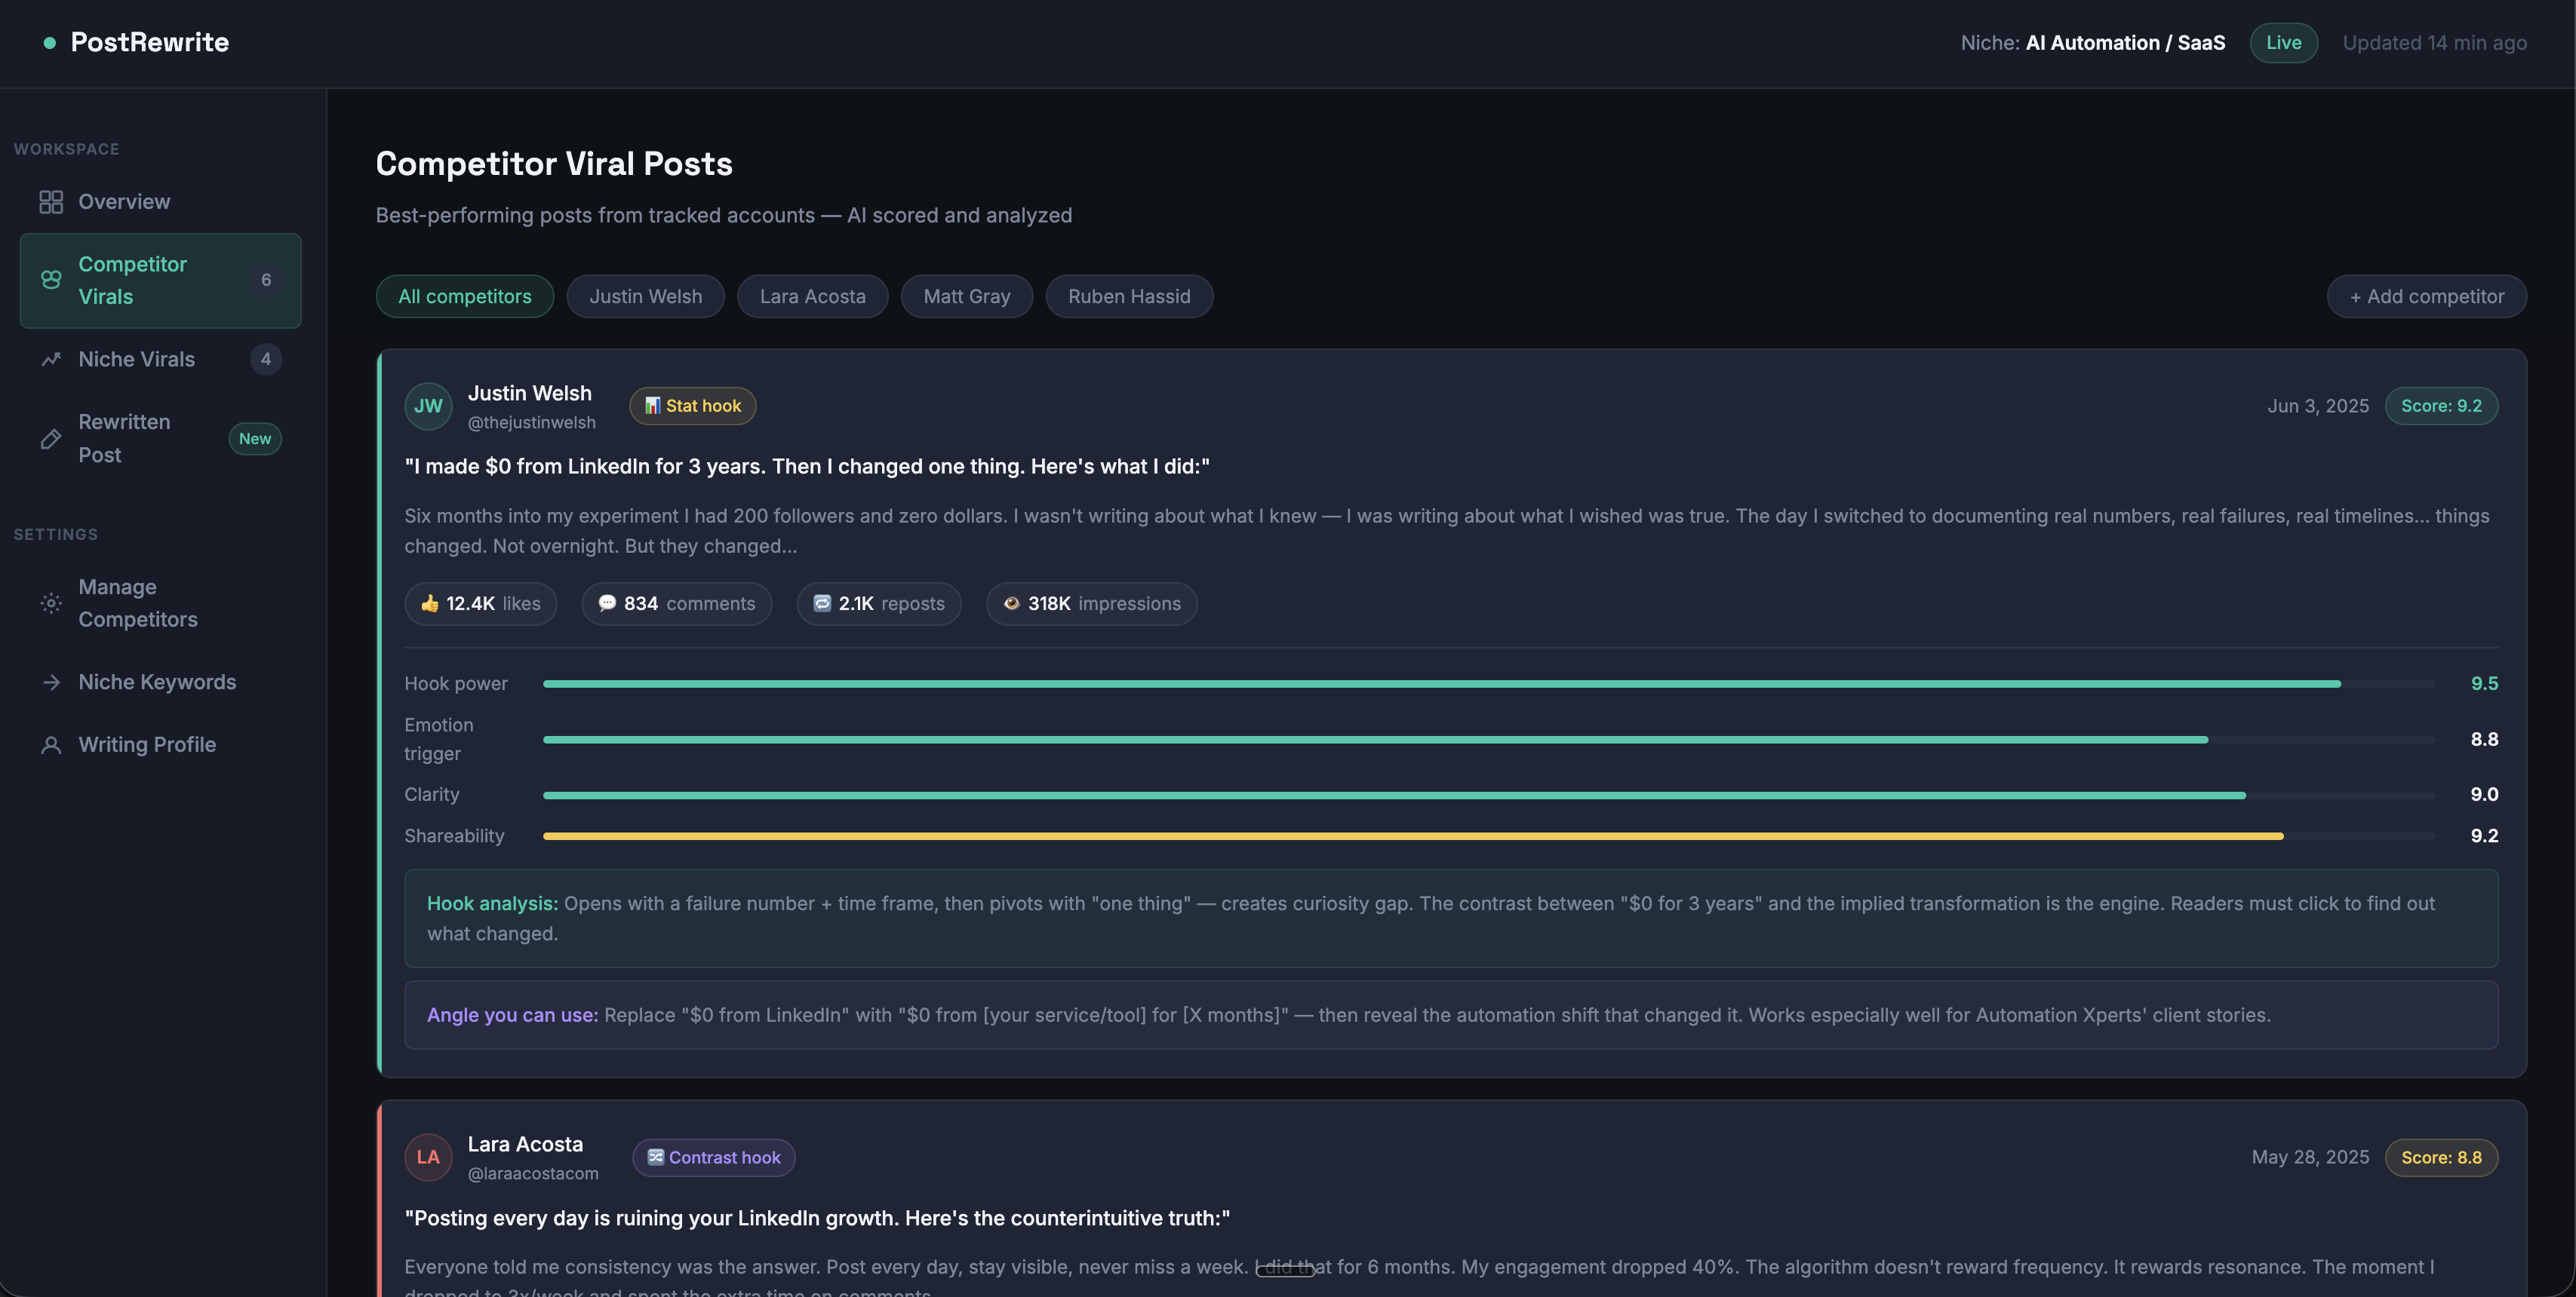Click the 9.0 Clarity value

point(2484,796)
